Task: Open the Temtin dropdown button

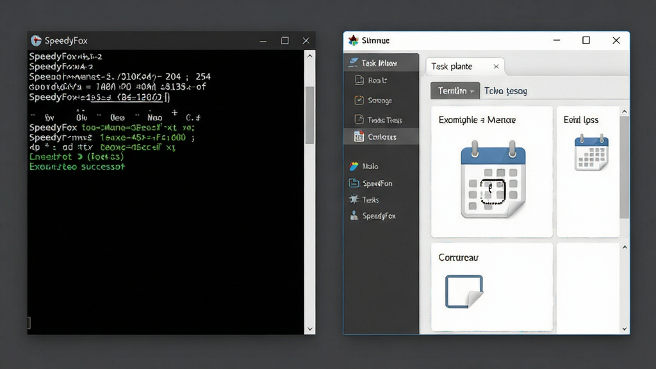Action: coord(455,91)
